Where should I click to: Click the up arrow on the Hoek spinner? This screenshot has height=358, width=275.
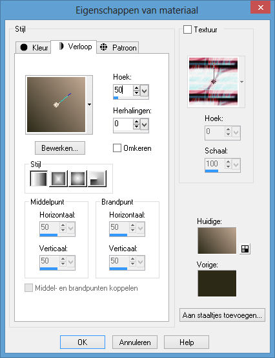pos(136,88)
